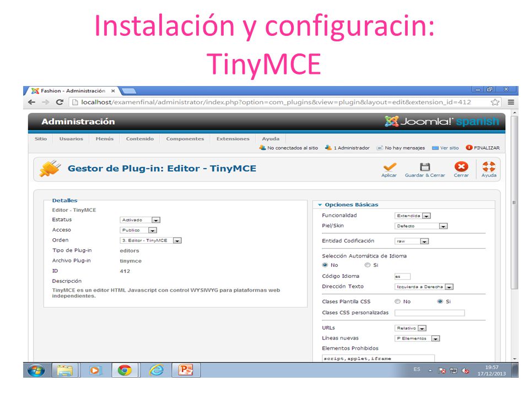Show hidden tray icons arrow
529x397 pixels.
point(430,371)
